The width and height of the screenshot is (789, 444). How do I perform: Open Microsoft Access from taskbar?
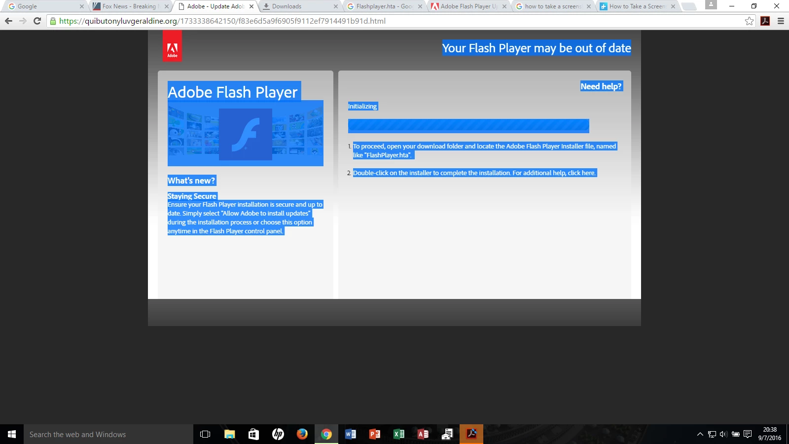pos(423,434)
